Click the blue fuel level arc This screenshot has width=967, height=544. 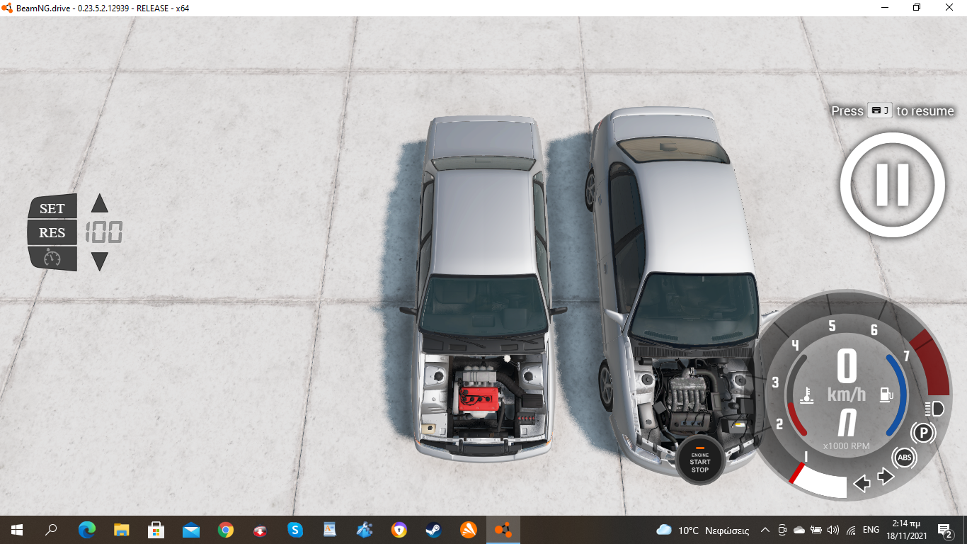898,394
